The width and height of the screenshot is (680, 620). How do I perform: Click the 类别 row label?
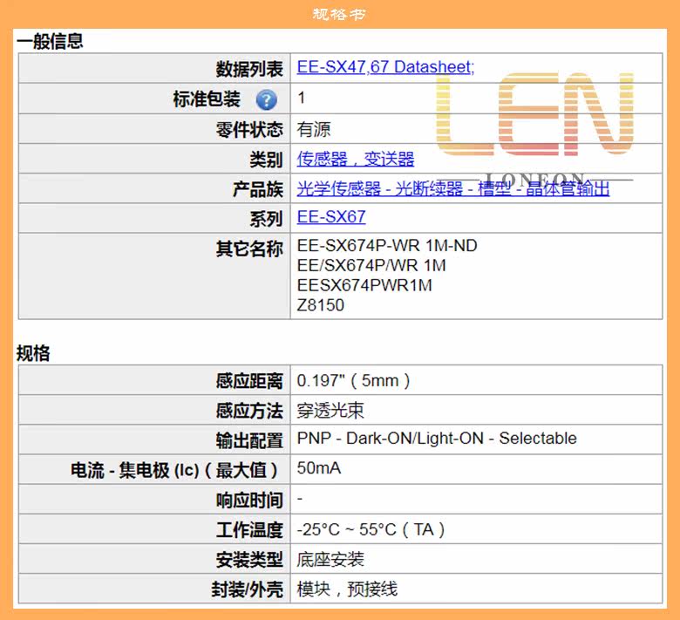point(266,160)
